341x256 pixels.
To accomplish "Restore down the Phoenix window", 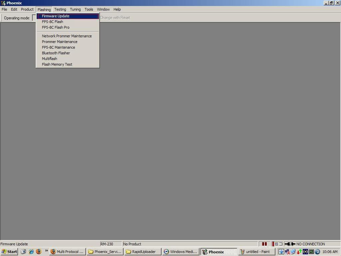I will coord(331,3).
